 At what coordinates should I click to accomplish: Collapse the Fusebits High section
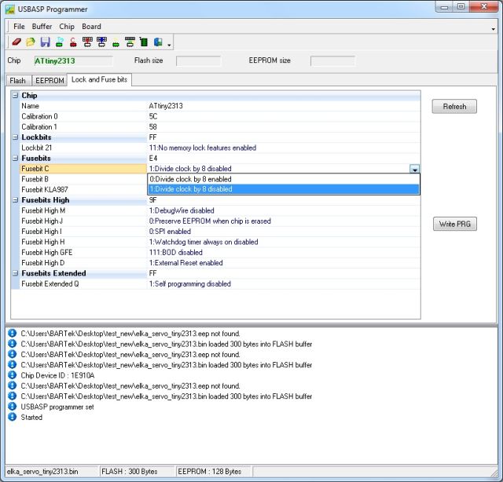pos(15,200)
